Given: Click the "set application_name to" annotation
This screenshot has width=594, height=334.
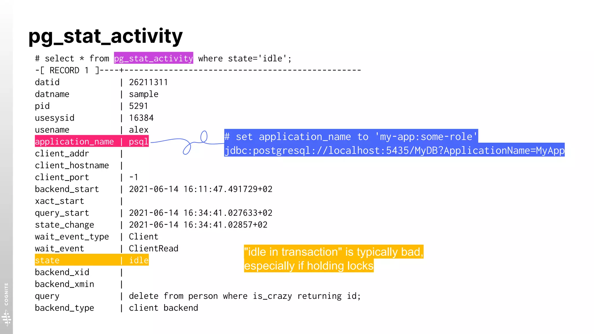Looking at the screenshot, I should click(x=351, y=136).
